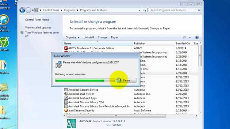
Task: Click the Control Panel breadcrumb
Action: coord(51,10)
